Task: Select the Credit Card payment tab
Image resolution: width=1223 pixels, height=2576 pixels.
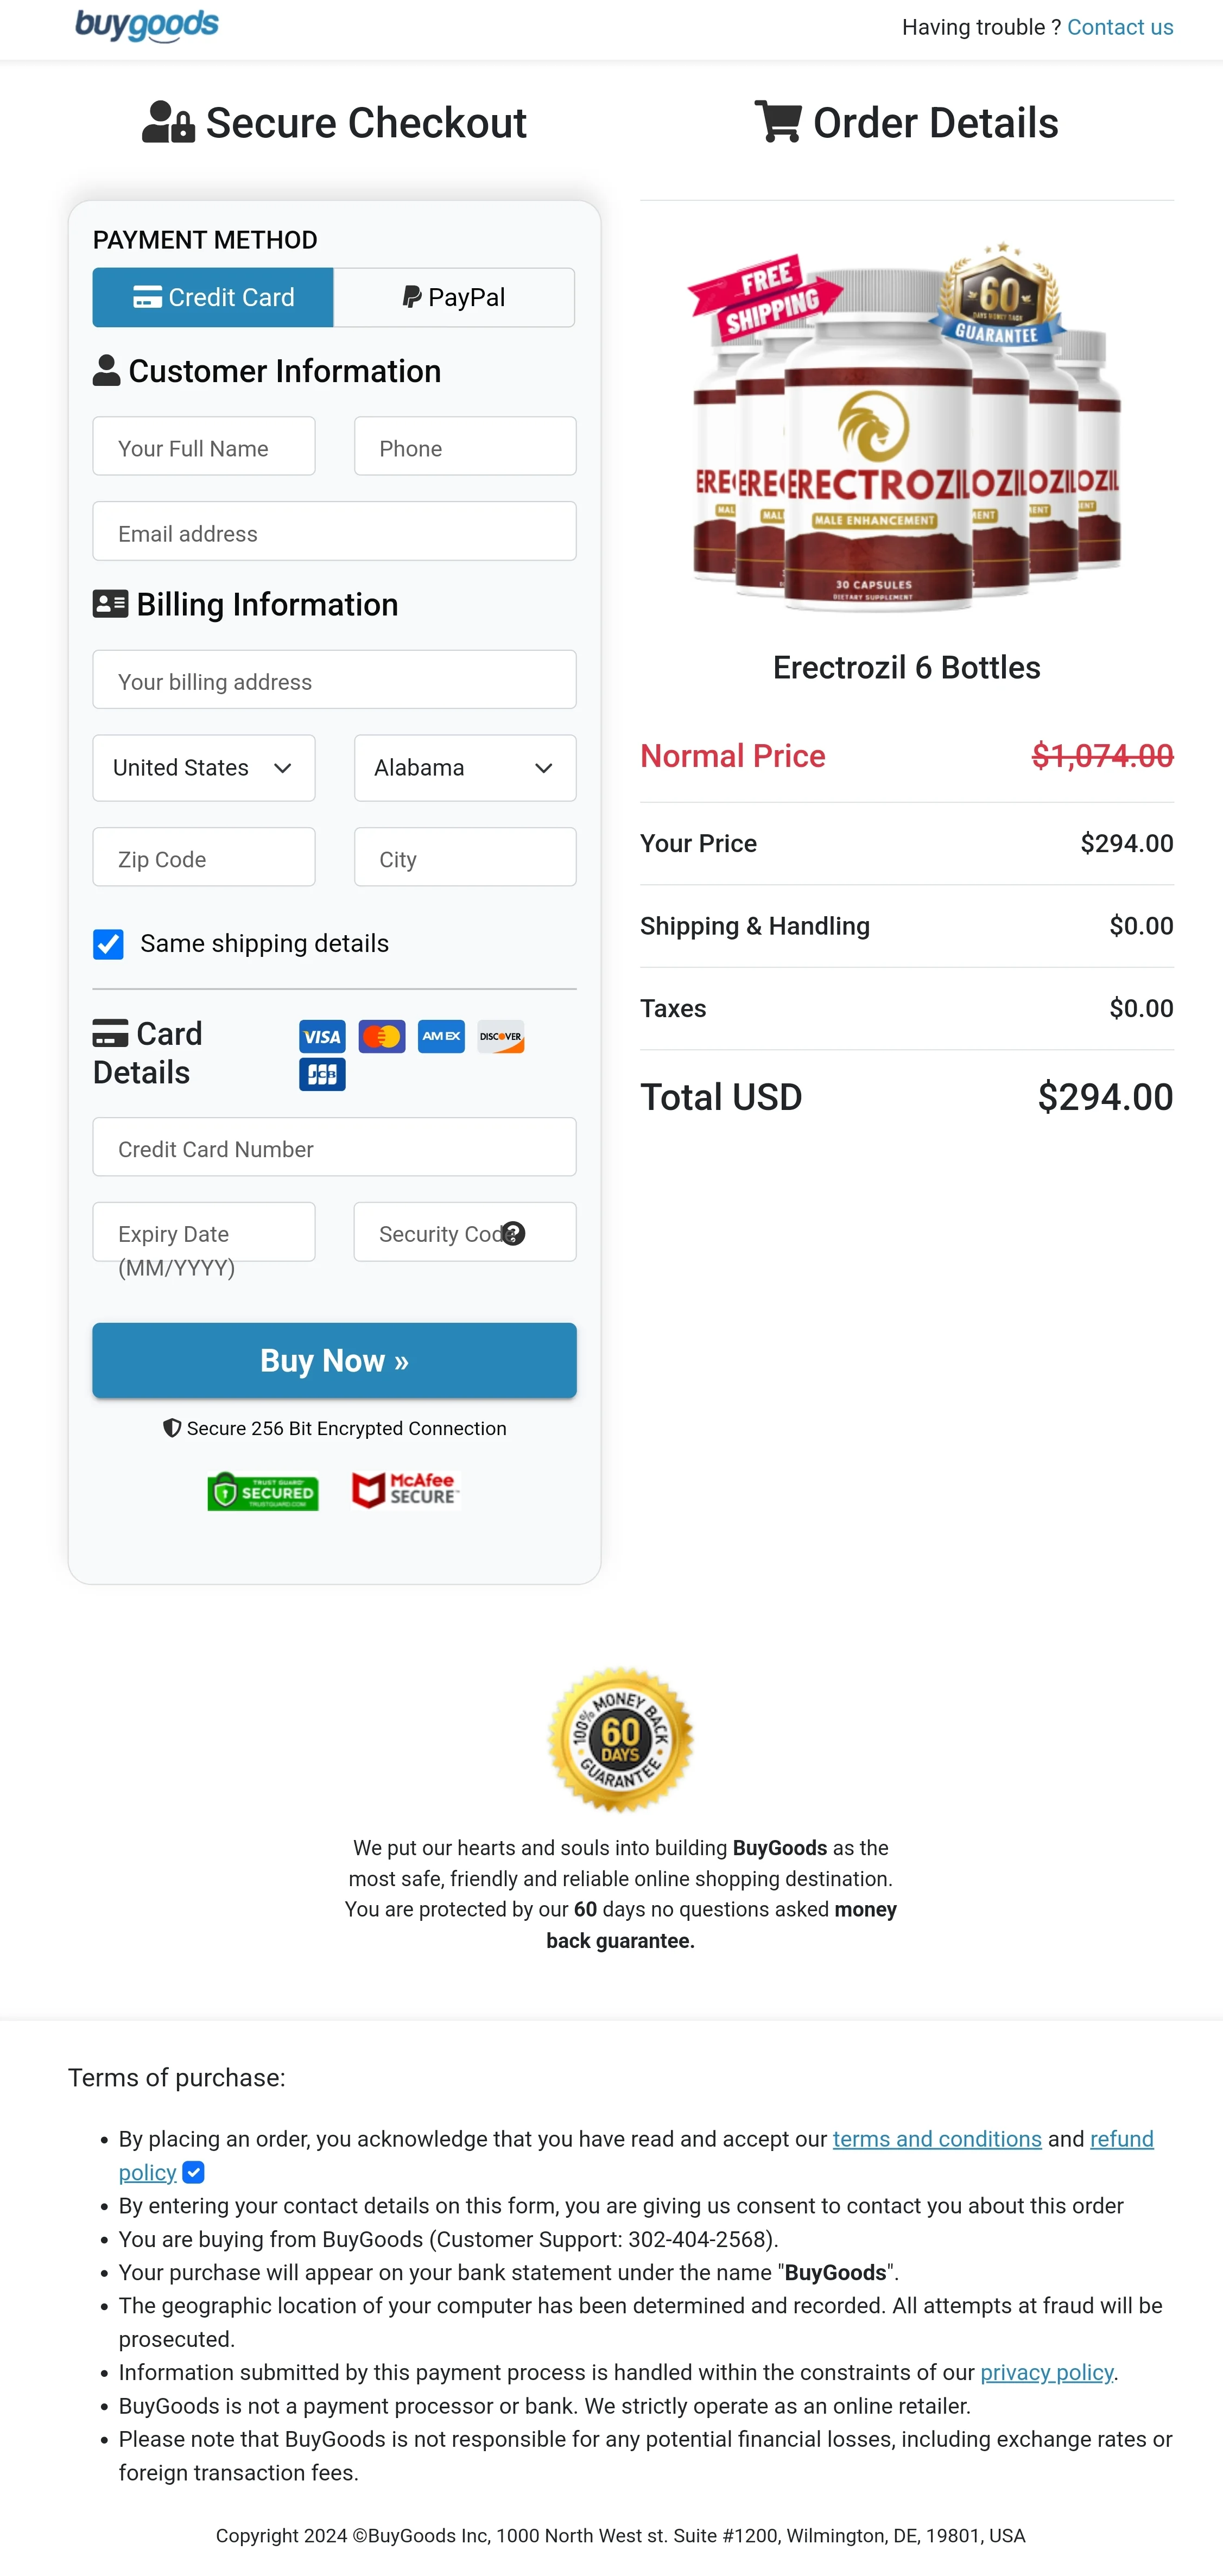Action: pyautogui.click(x=211, y=297)
